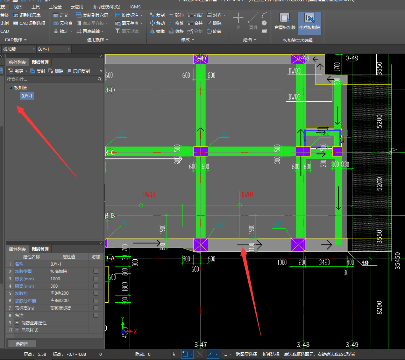Click 新建 in component list
The width and height of the screenshot is (405, 360).
(17, 71)
